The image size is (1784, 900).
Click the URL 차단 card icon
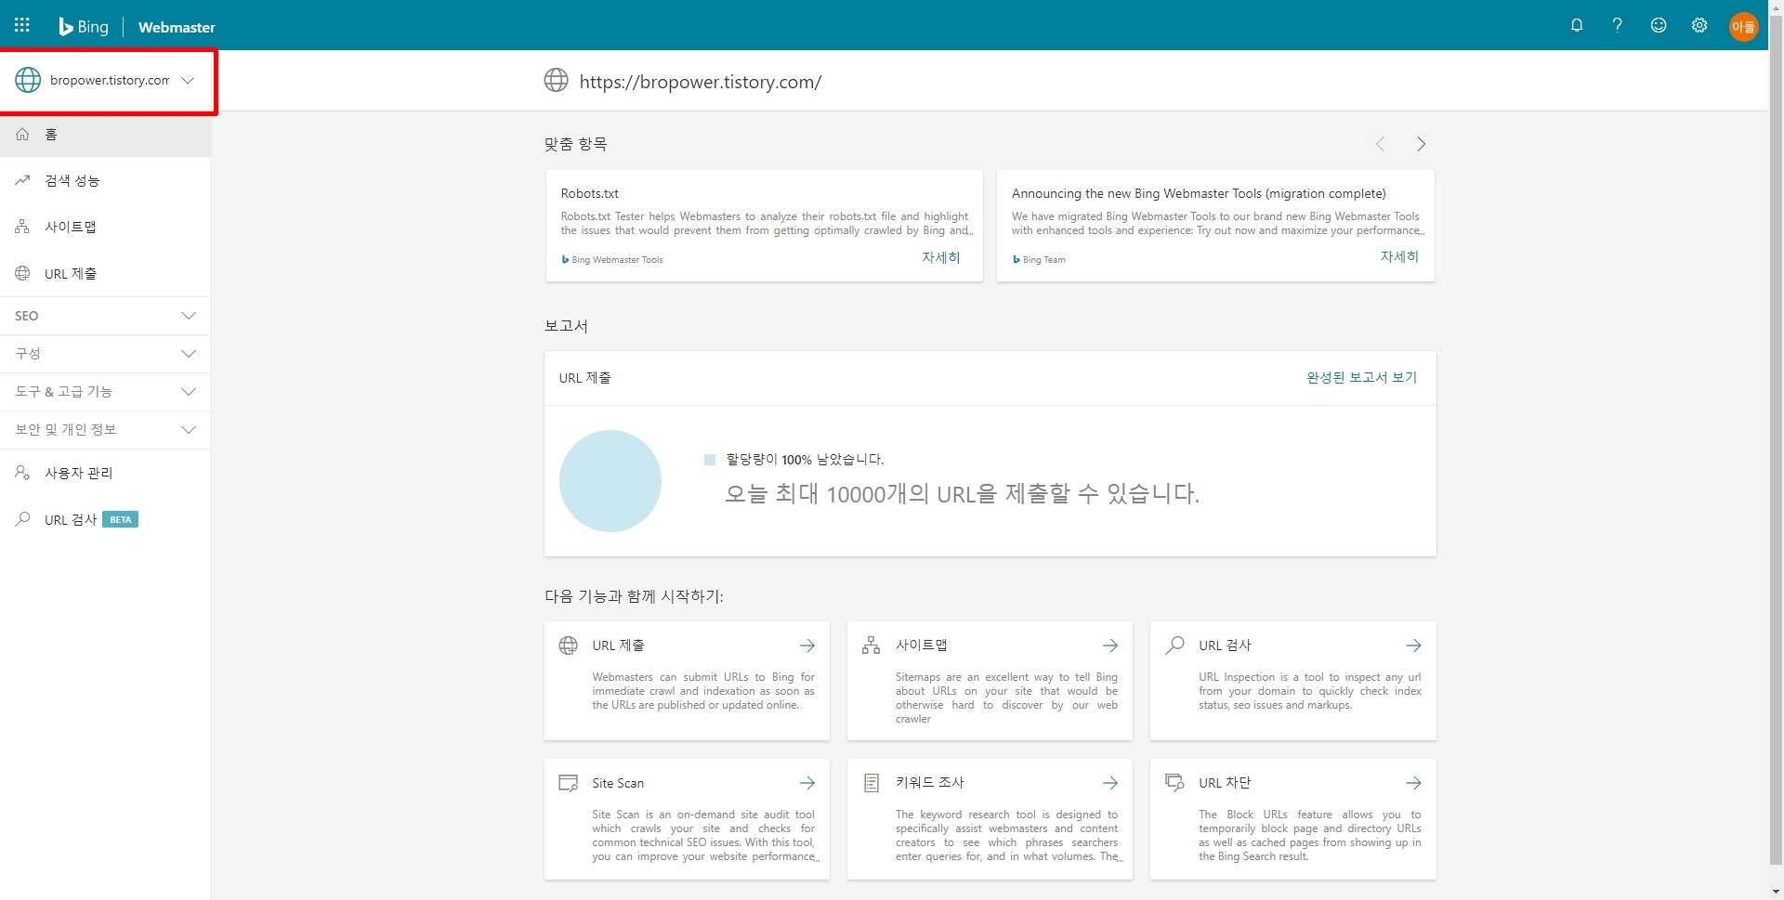point(1174,783)
